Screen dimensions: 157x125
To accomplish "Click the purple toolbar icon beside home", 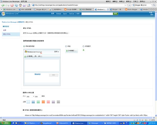I will pos(24,5).
